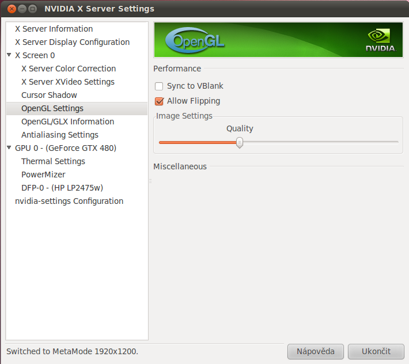This screenshot has height=364, width=409.
Task: Select Cursor Shadow settings
Action: pyautogui.click(x=49, y=95)
